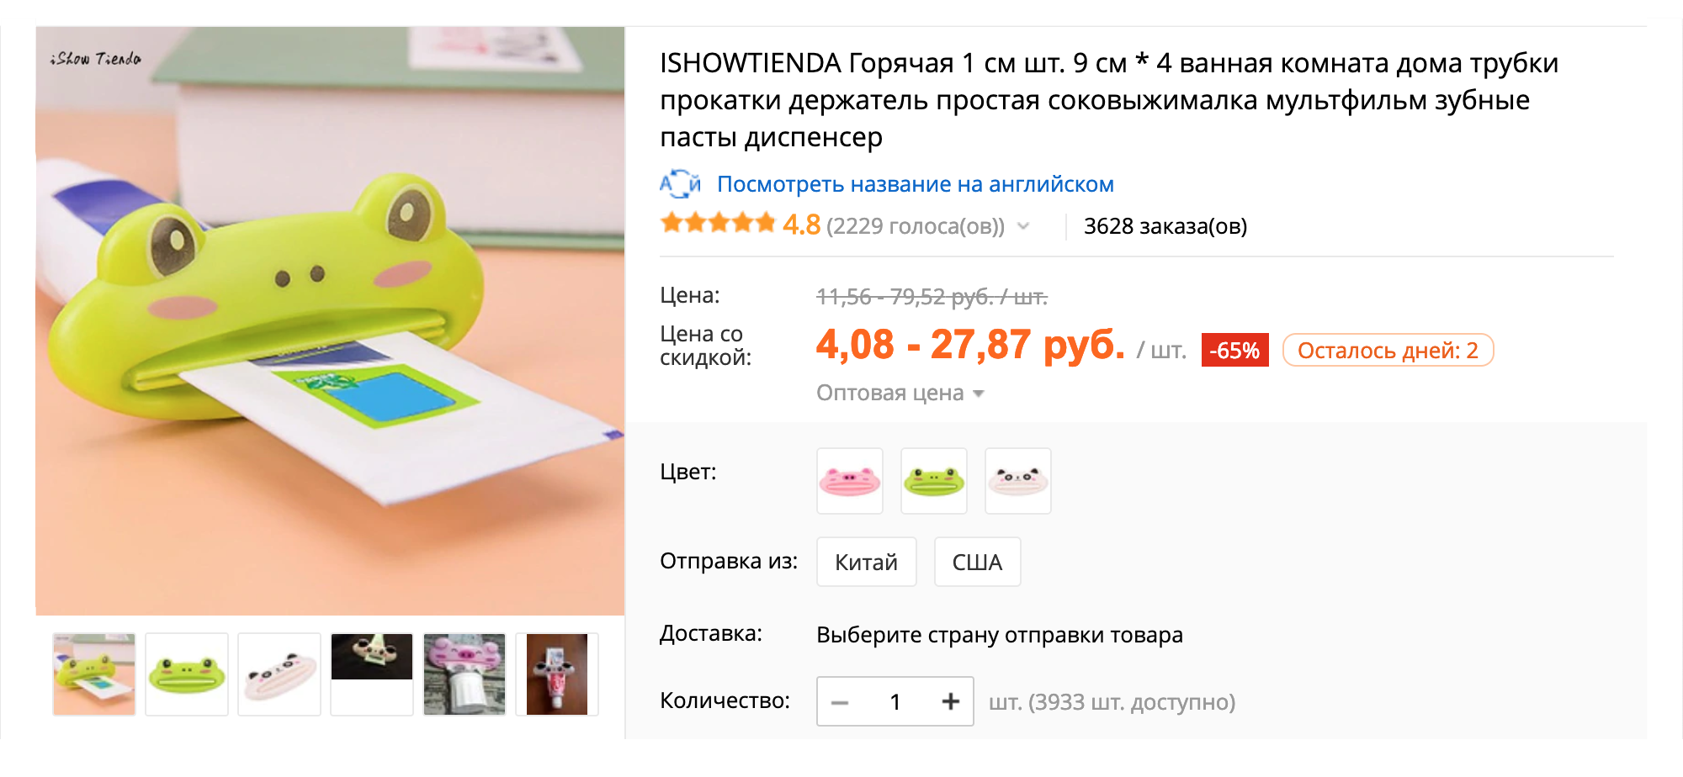Click the quantity input field
Viewport: 1683px width, 777px height.
(895, 701)
